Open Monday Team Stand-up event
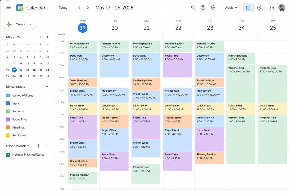 pos(83,82)
